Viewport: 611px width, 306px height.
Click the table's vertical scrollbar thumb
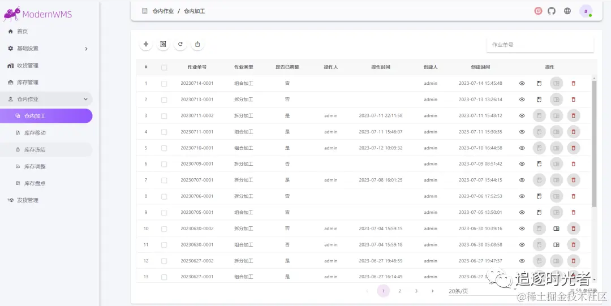[x=594, y=144]
